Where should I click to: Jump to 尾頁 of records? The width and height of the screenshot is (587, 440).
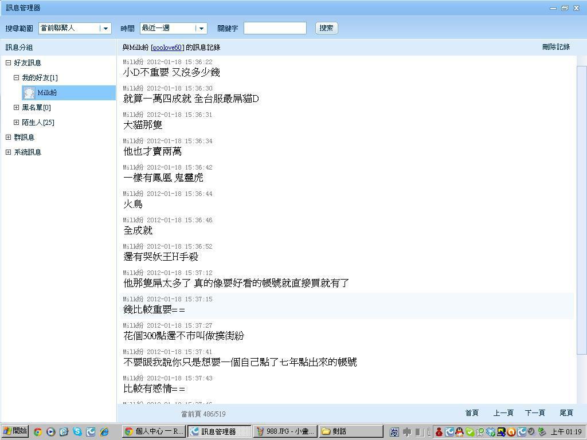click(x=566, y=413)
